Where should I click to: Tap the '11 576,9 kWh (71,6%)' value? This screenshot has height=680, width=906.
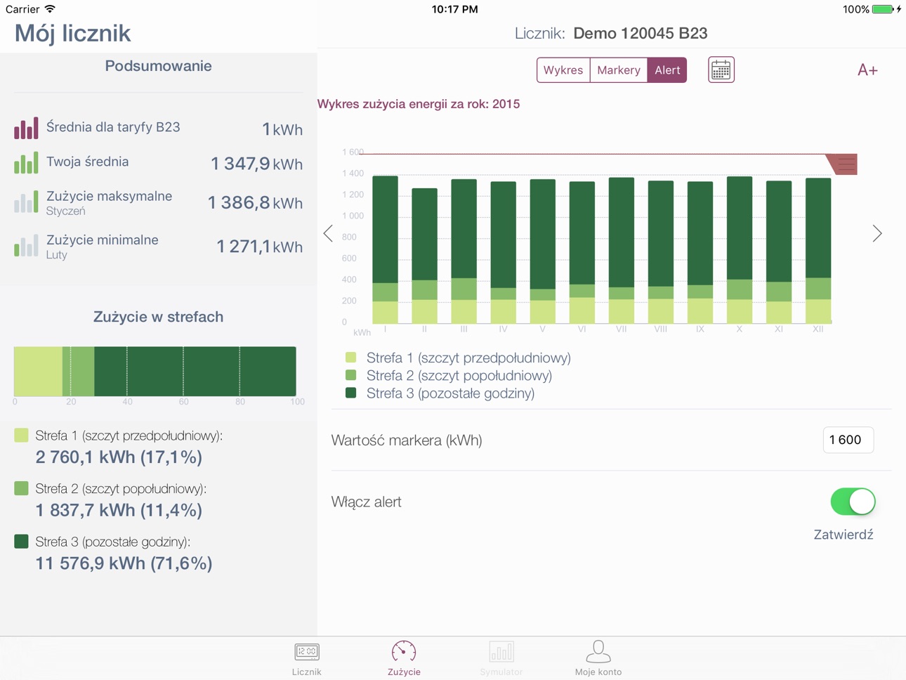tap(124, 563)
